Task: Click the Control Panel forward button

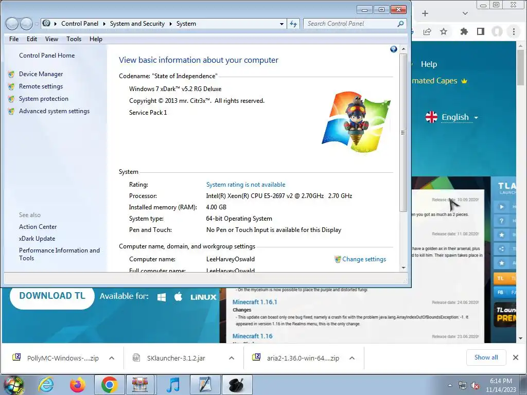Action: [x=27, y=24]
